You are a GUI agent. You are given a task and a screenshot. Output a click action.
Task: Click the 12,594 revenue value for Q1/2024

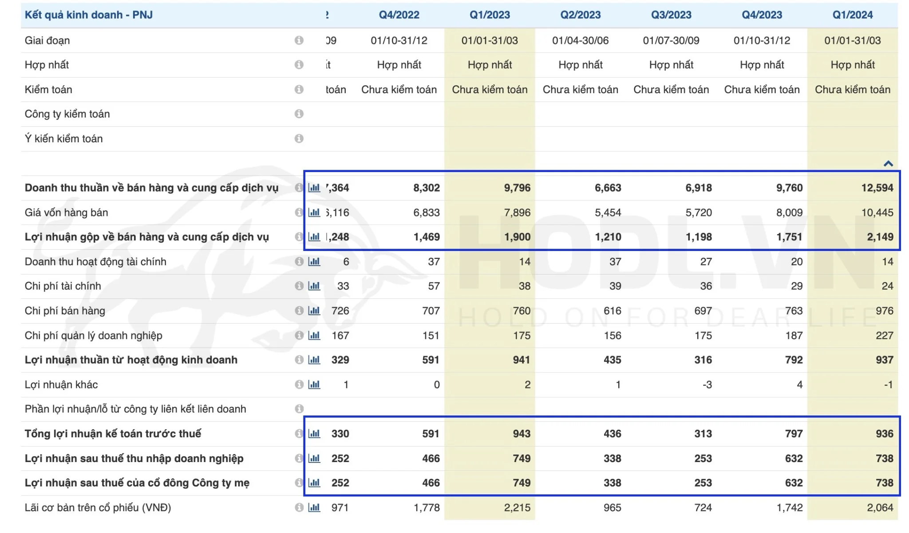tap(877, 188)
